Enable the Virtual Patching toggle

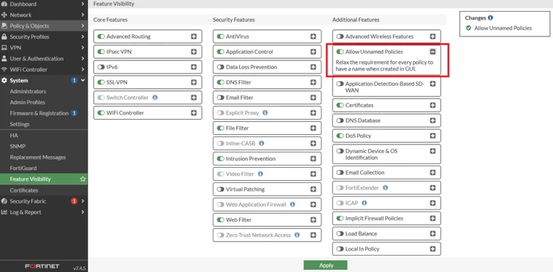tap(221, 190)
